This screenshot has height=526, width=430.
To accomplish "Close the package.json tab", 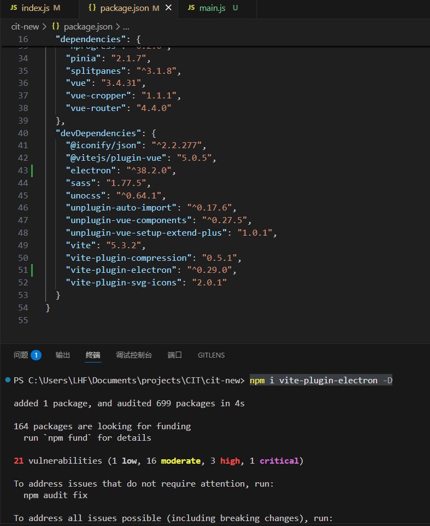I will pos(169,8).
